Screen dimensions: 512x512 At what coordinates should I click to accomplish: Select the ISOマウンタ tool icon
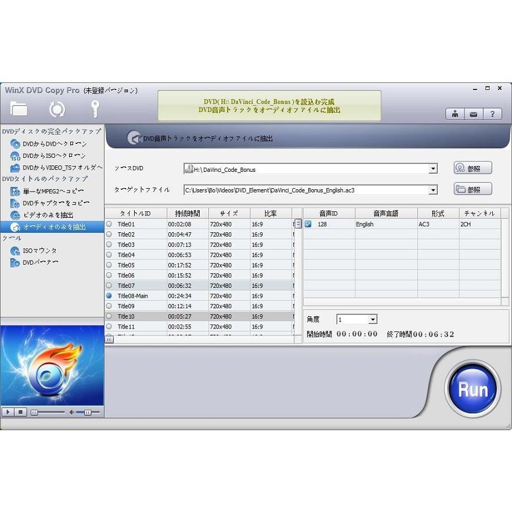[14, 251]
